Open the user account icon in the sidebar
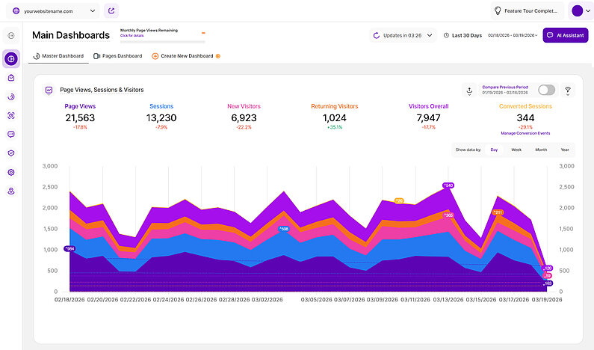Screen dimensions: 594x350 11,191
